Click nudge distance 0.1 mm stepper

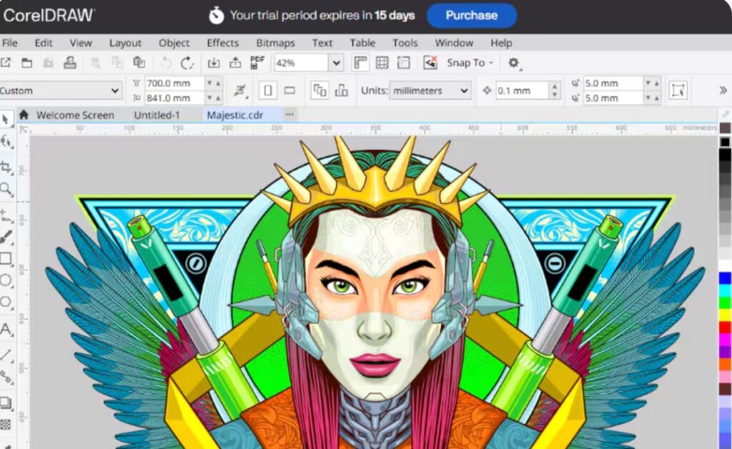point(554,91)
